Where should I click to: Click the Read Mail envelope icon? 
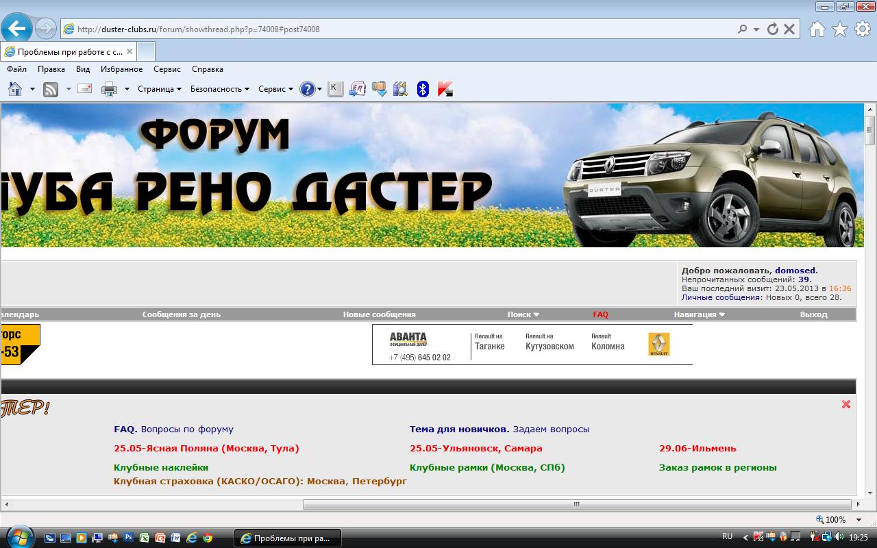pyautogui.click(x=85, y=89)
